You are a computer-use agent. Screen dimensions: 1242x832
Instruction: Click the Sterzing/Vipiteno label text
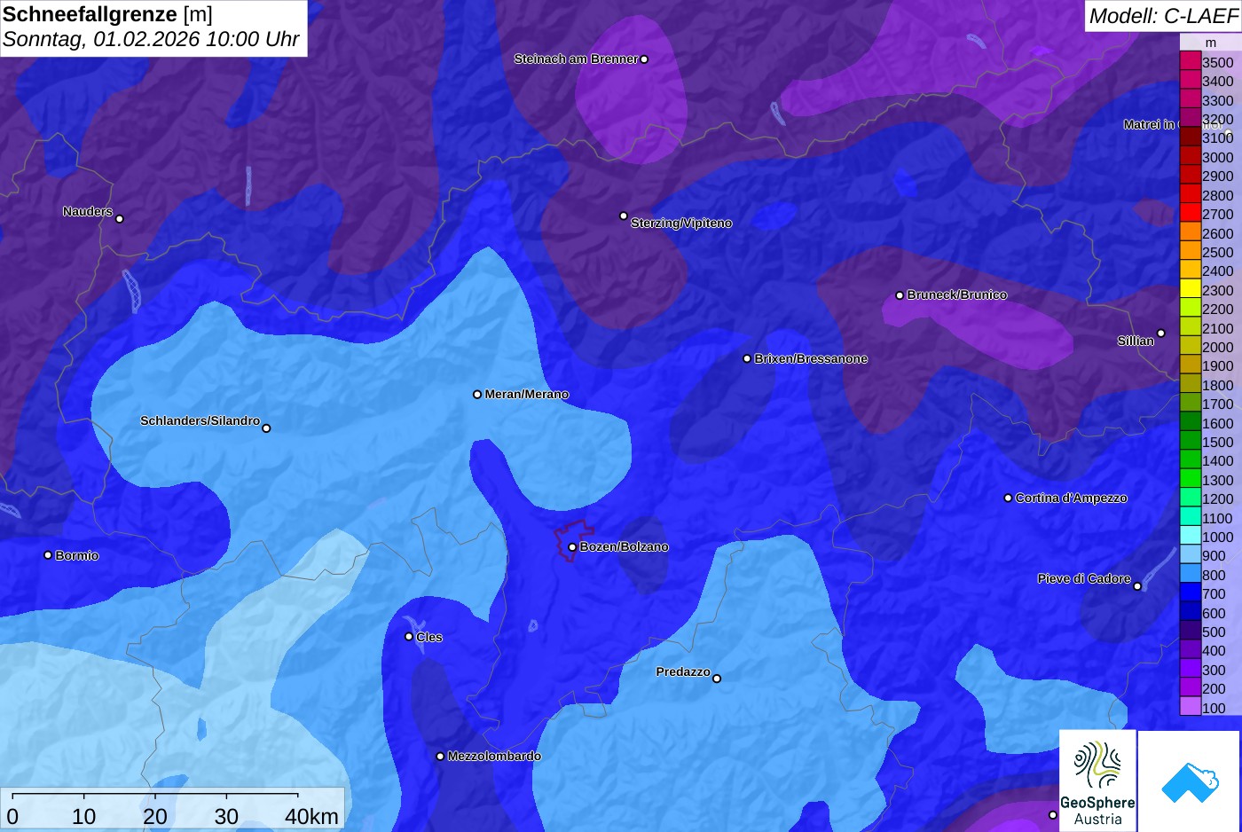[681, 224]
